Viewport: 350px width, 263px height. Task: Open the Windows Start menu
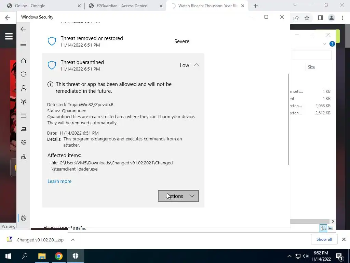pos(8,256)
